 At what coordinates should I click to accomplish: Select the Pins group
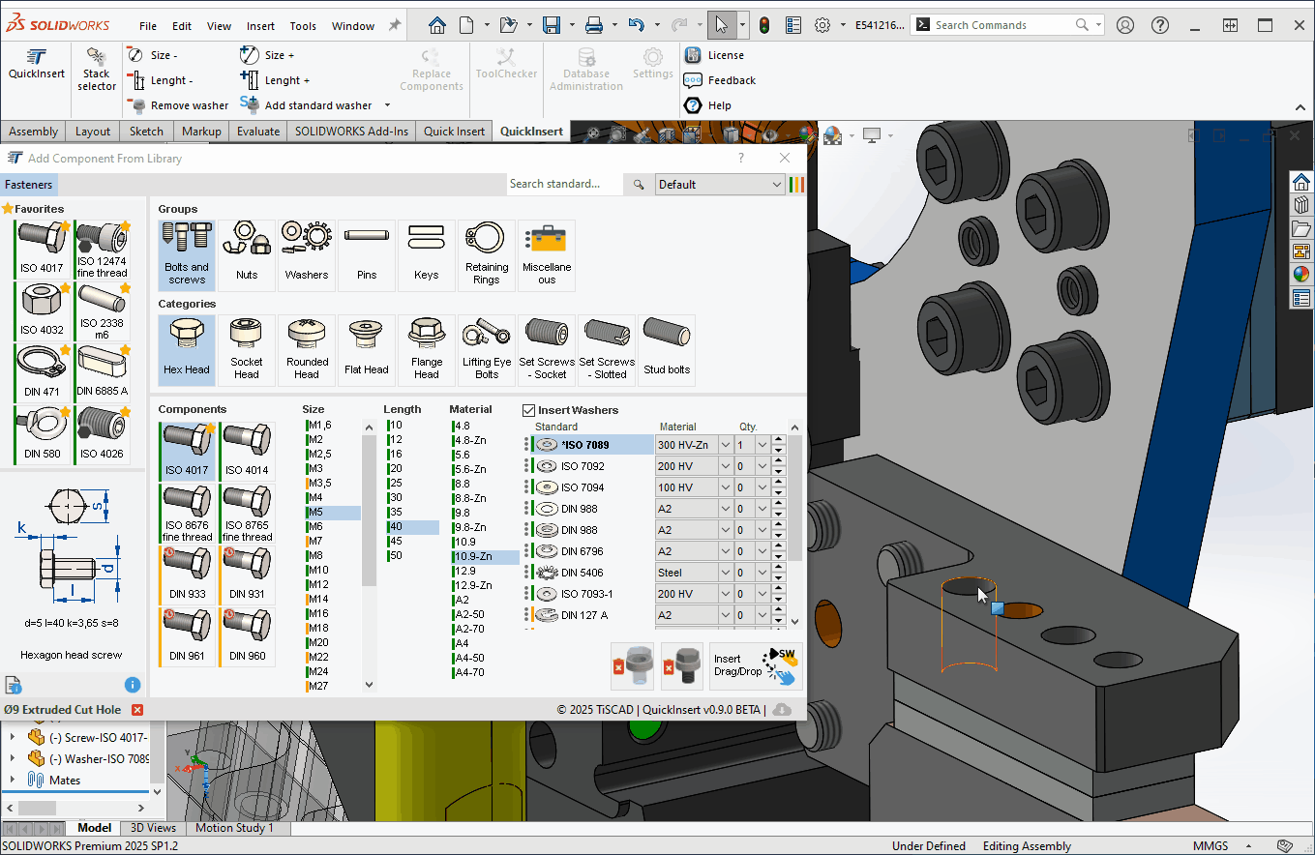pos(367,255)
